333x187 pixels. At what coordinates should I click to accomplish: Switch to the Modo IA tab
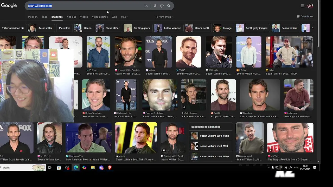tap(33, 17)
